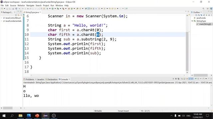The width and height of the screenshot is (213, 119).
Task: Click the Pin Console icon
Action: (x=196, y=79)
